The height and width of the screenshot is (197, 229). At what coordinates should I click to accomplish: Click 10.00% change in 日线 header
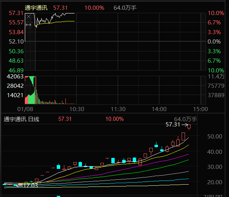(114, 119)
